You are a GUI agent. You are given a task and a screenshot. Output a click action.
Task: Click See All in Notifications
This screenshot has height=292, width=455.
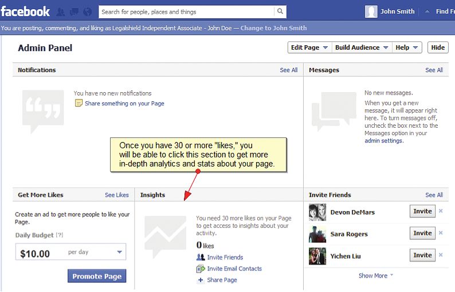tap(289, 70)
